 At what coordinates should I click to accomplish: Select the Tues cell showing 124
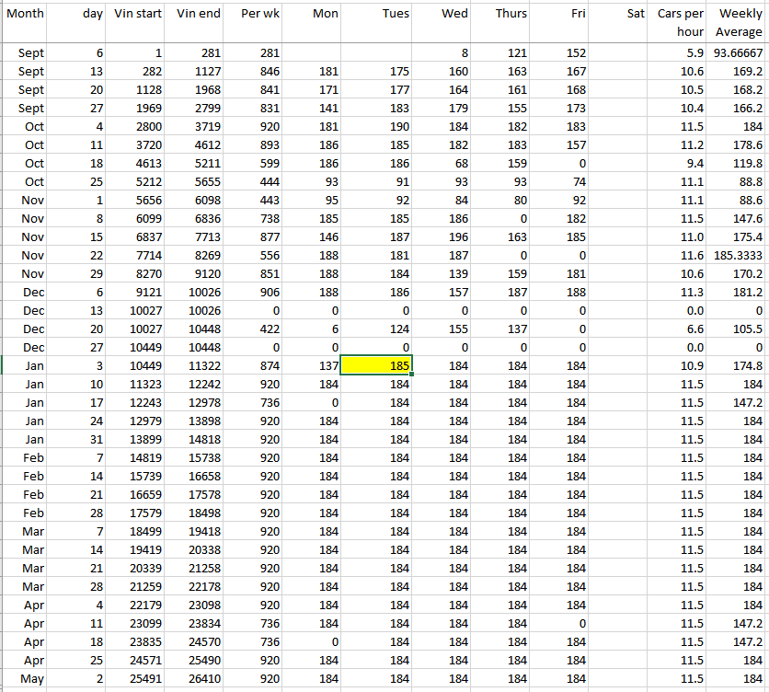pos(377,329)
